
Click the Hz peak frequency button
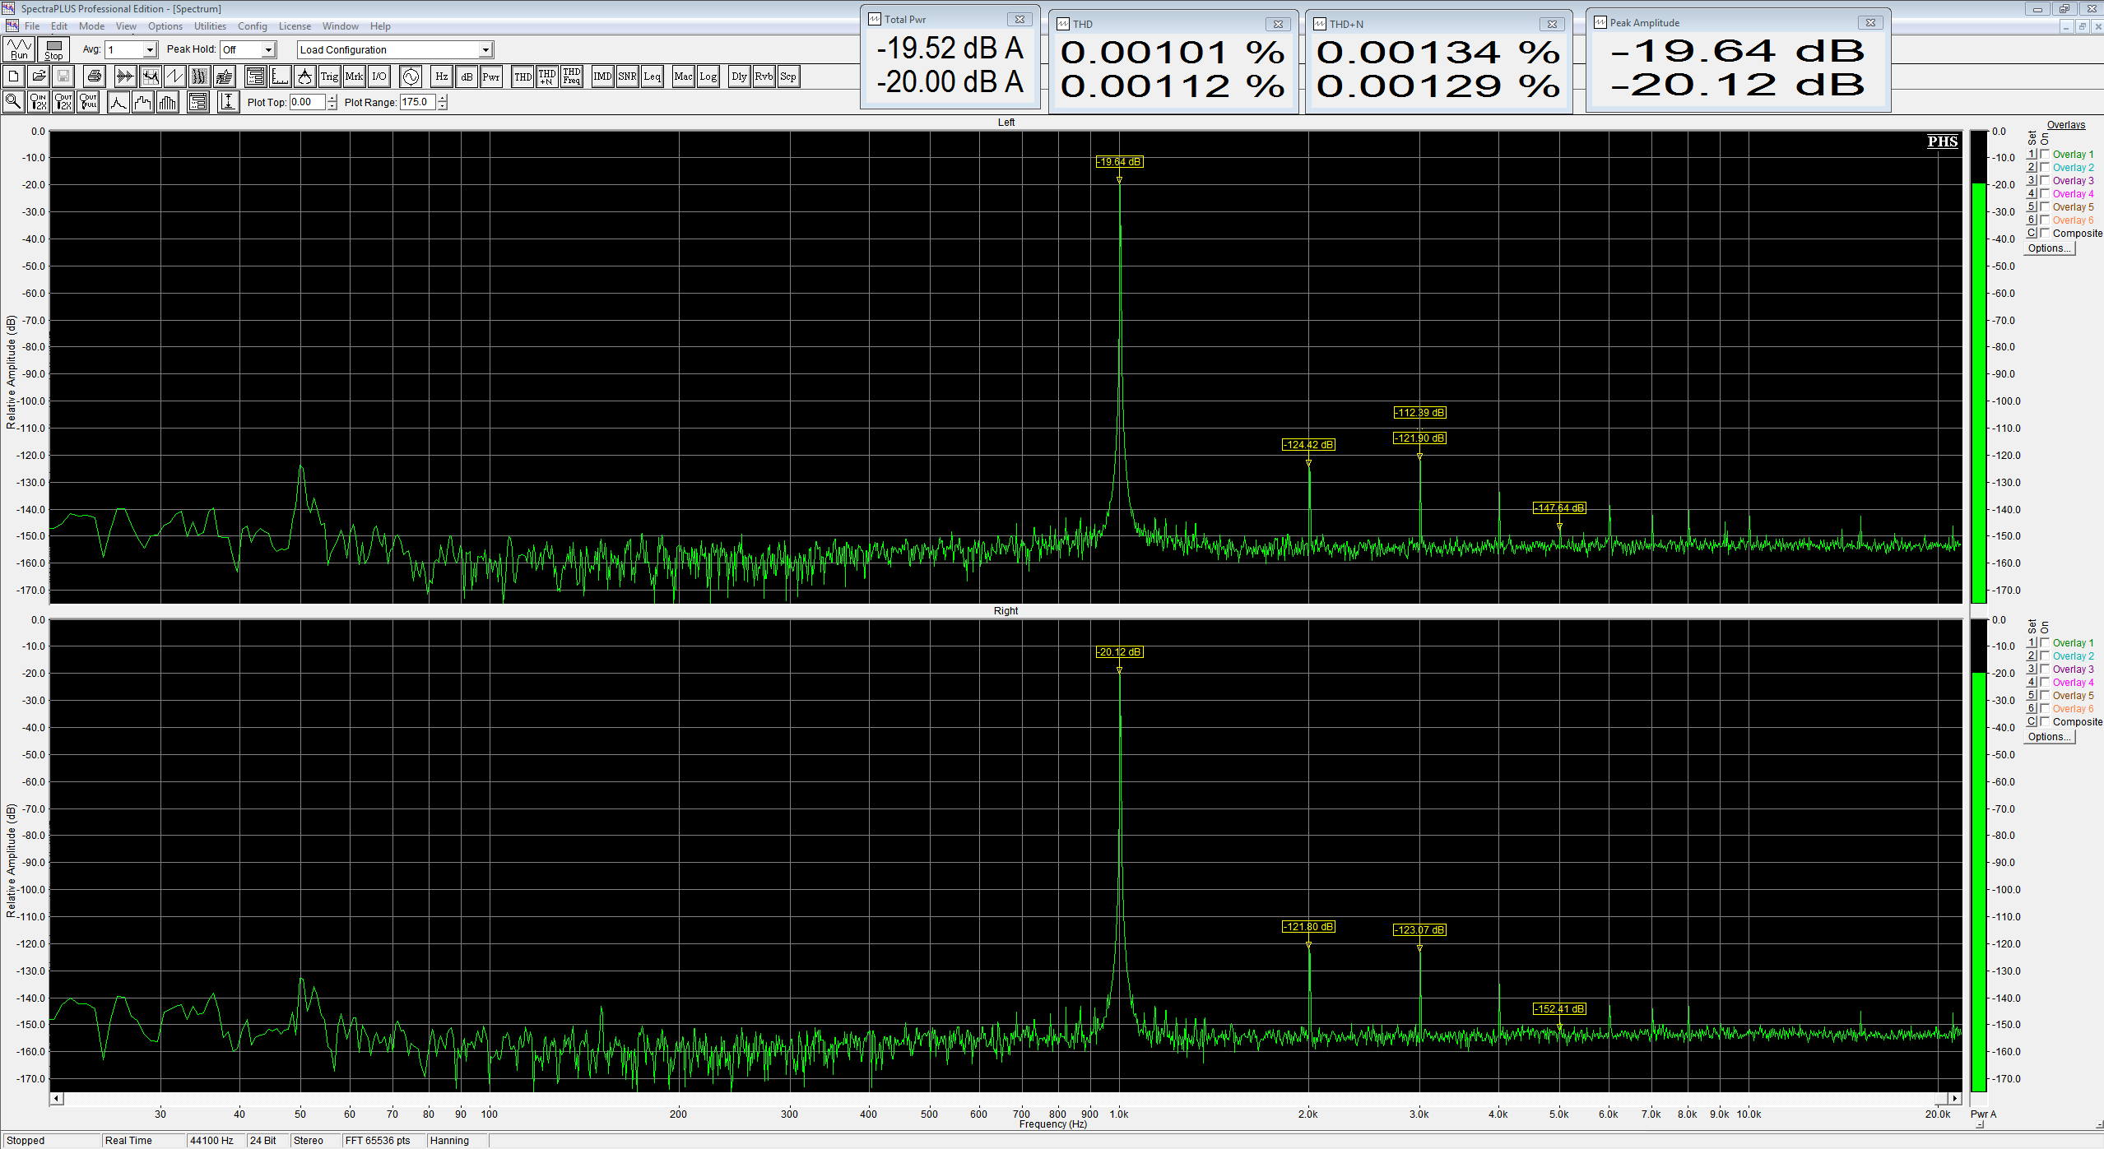tap(442, 76)
